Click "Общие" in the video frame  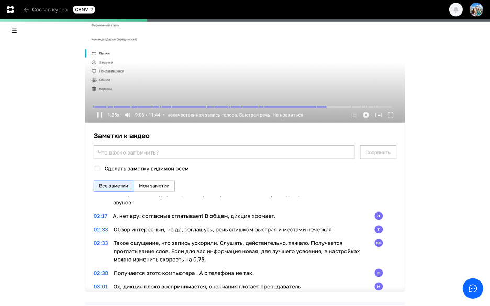tap(105, 80)
